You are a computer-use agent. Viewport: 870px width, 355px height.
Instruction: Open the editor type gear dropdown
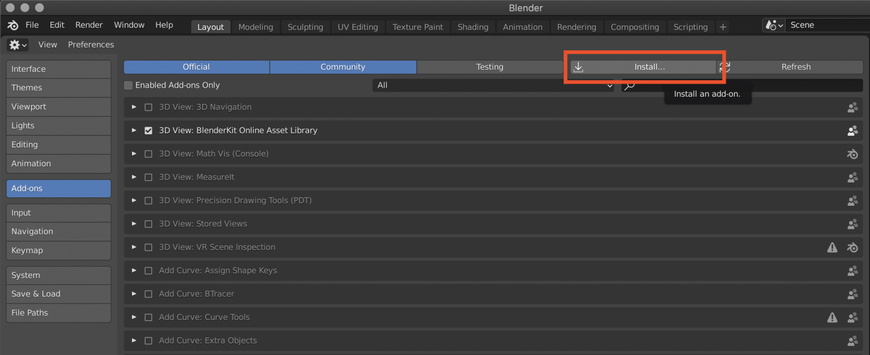18,45
